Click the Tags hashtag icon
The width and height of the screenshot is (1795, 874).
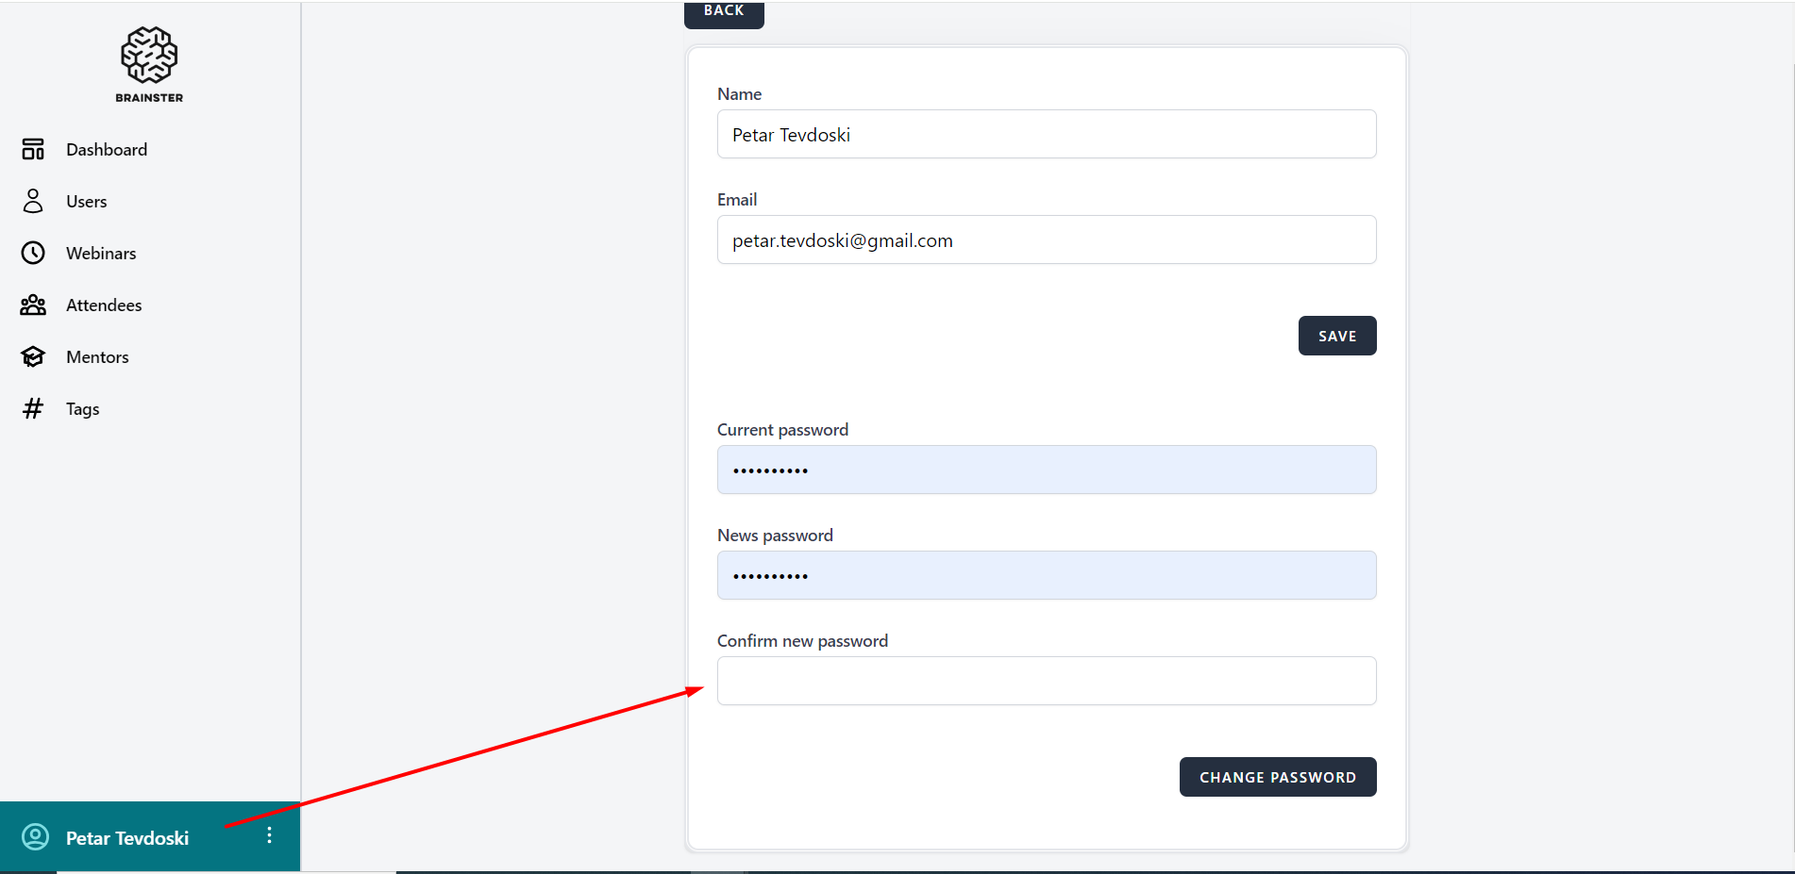(33, 408)
